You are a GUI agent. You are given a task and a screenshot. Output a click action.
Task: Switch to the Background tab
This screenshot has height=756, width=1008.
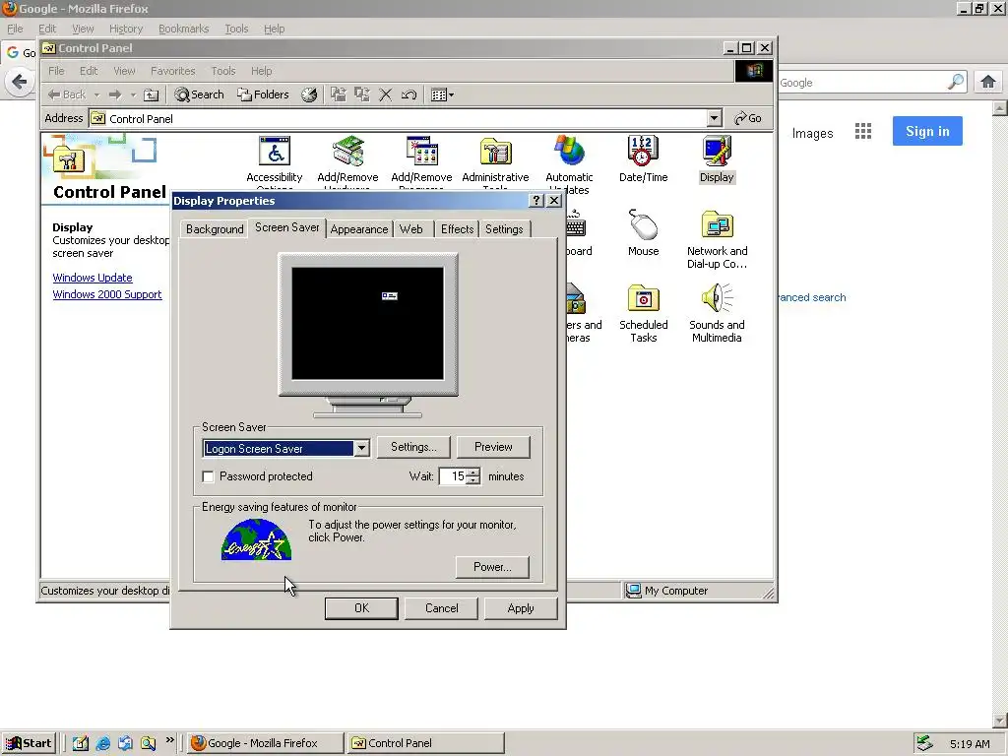click(x=215, y=228)
